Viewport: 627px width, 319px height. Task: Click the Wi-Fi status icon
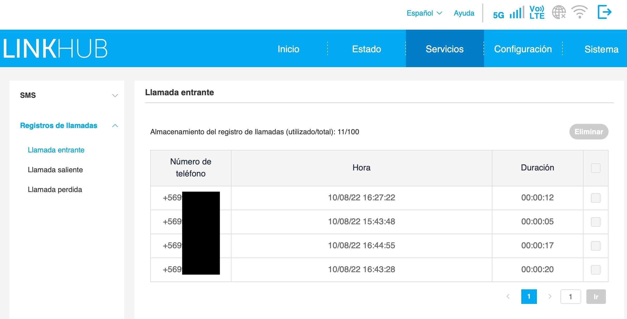tap(579, 12)
